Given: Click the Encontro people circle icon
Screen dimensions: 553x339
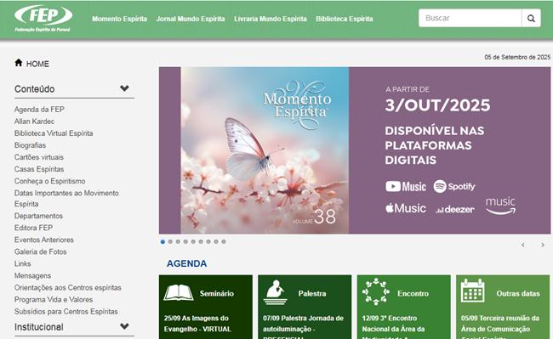Looking at the screenshot, I should (375, 291).
